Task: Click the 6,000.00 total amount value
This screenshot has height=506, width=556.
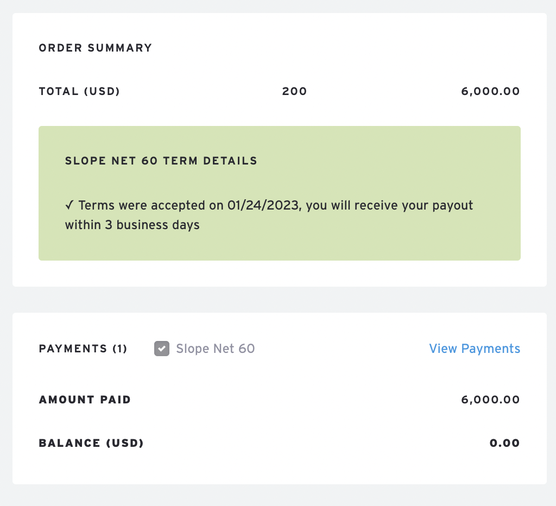Action: pos(490,91)
